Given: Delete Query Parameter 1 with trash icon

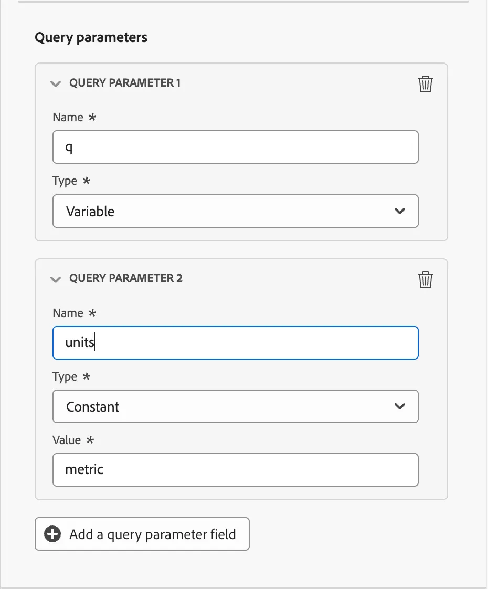Looking at the screenshot, I should pos(426,84).
